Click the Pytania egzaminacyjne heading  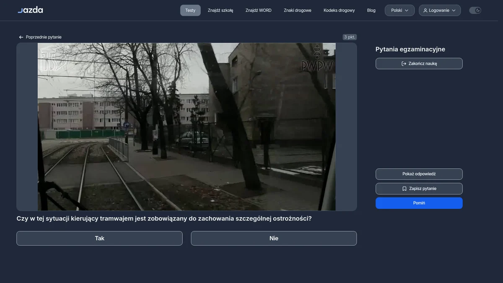(x=410, y=49)
